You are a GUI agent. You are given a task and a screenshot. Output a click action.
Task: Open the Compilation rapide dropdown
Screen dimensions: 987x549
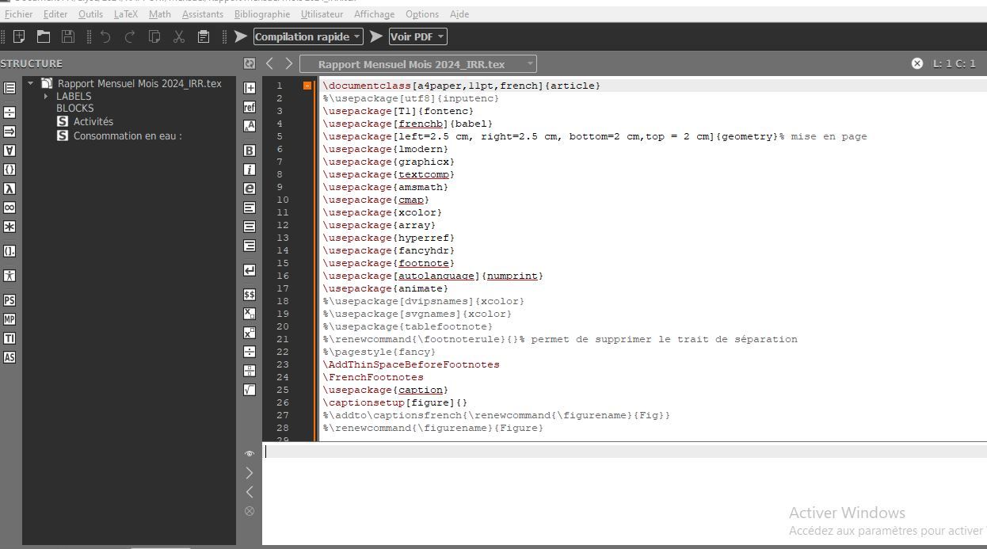pyautogui.click(x=308, y=36)
